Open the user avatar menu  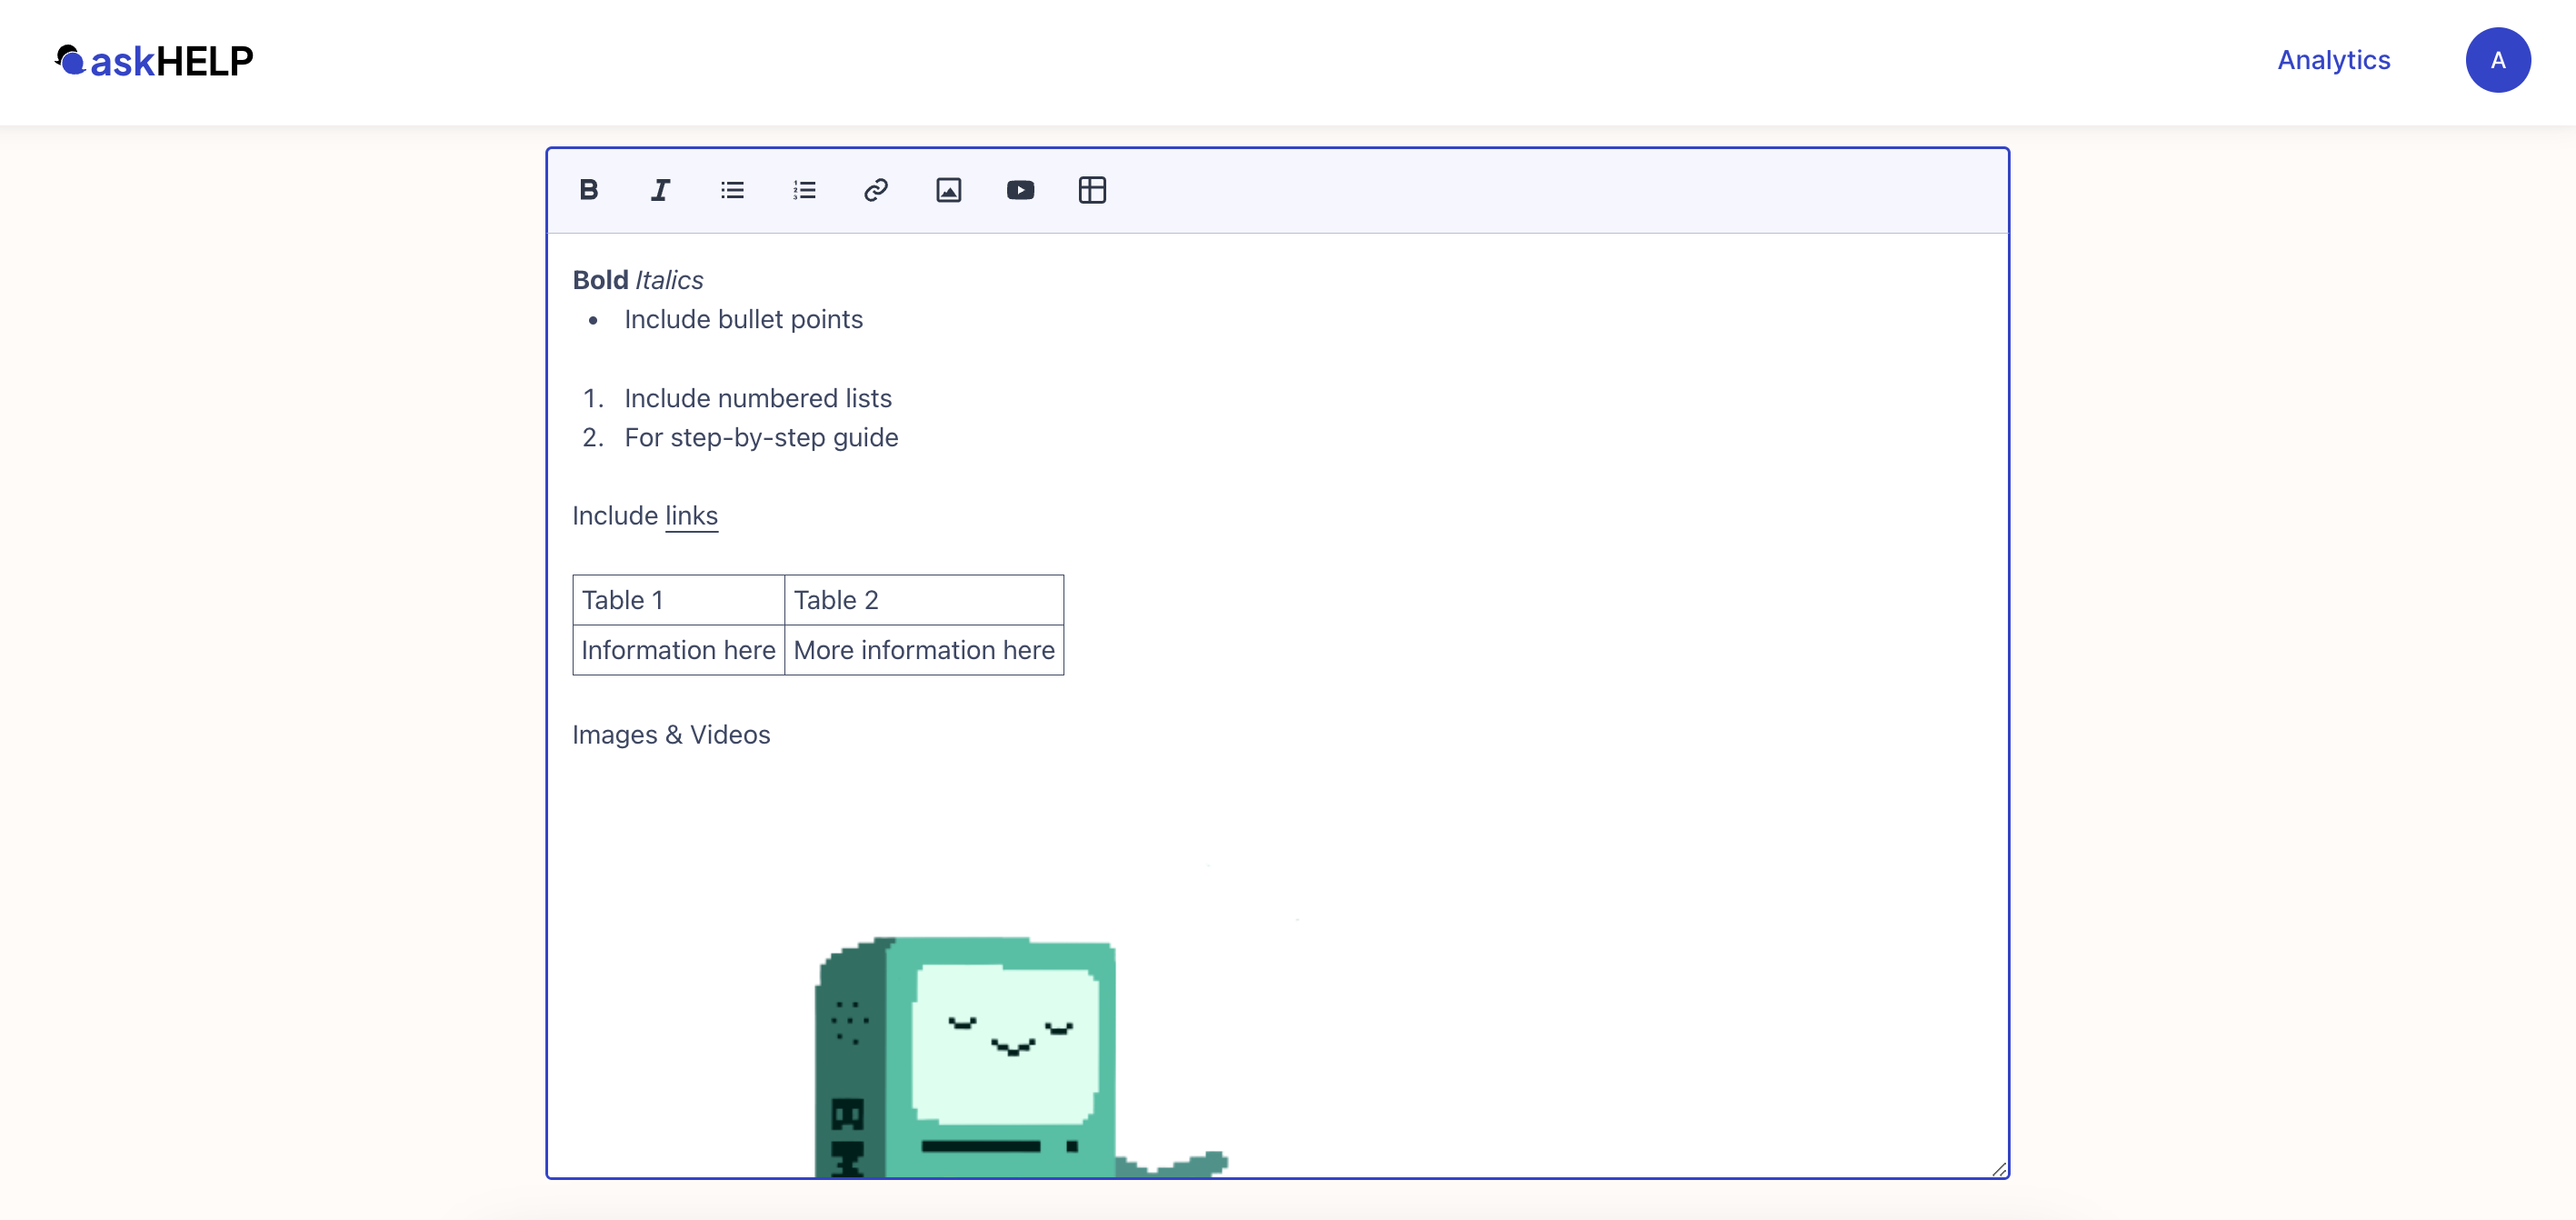pyautogui.click(x=2497, y=60)
